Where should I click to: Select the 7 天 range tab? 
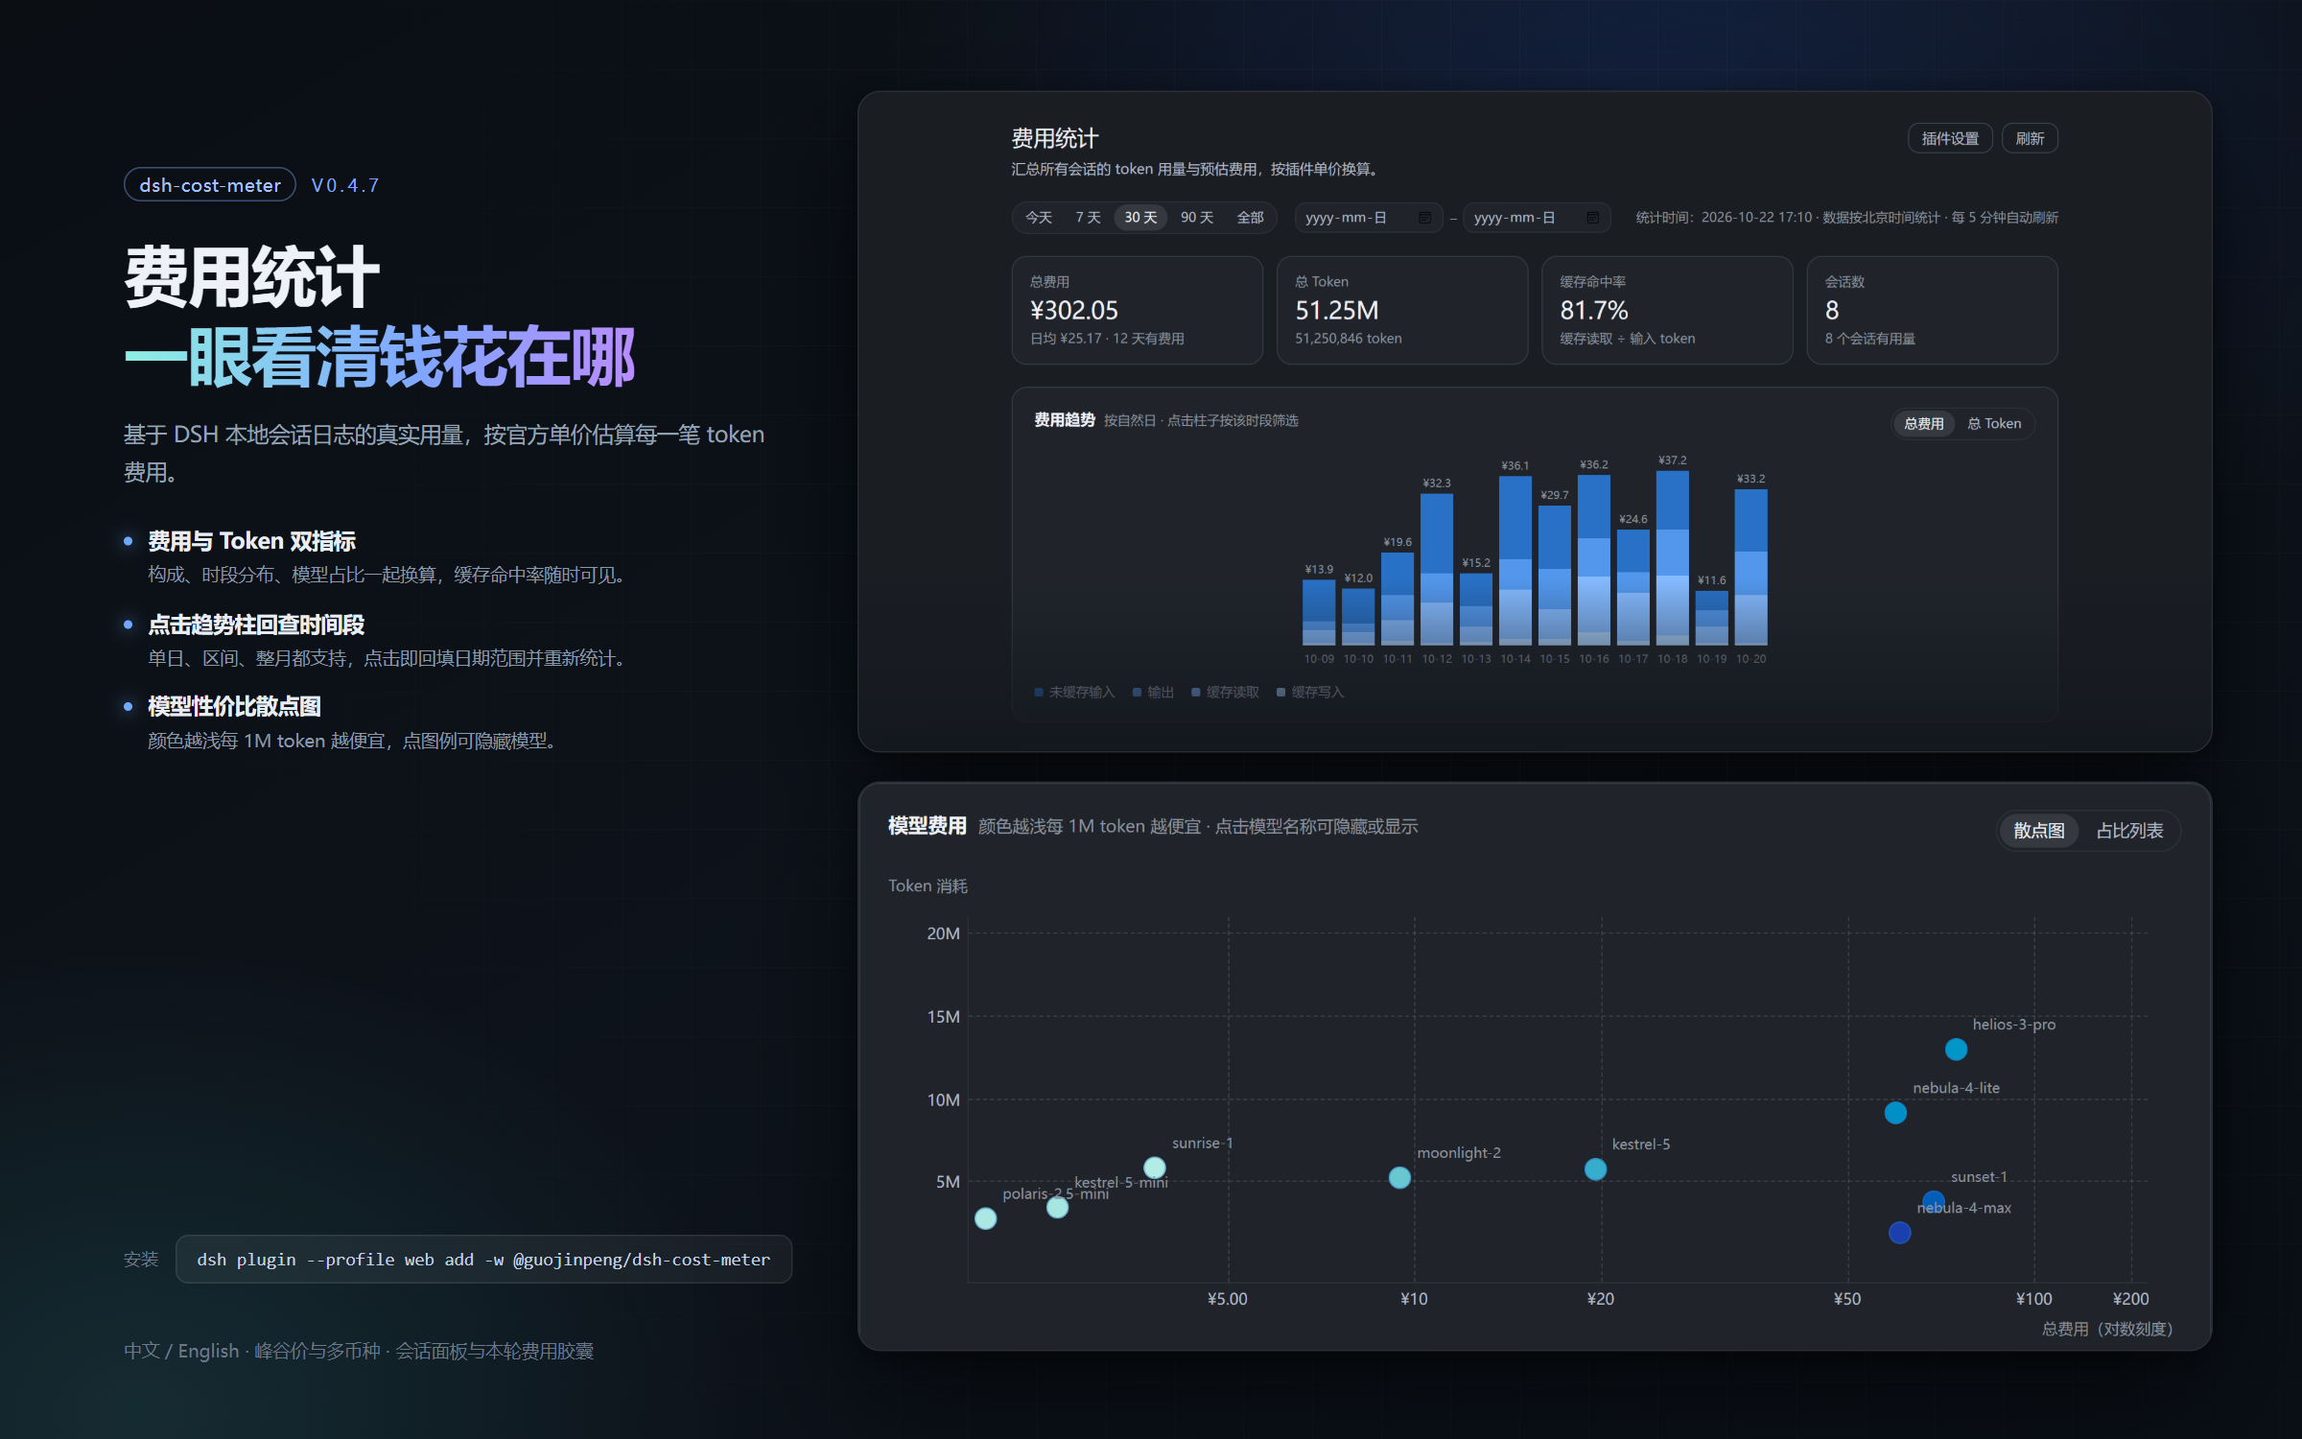pyautogui.click(x=1088, y=218)
